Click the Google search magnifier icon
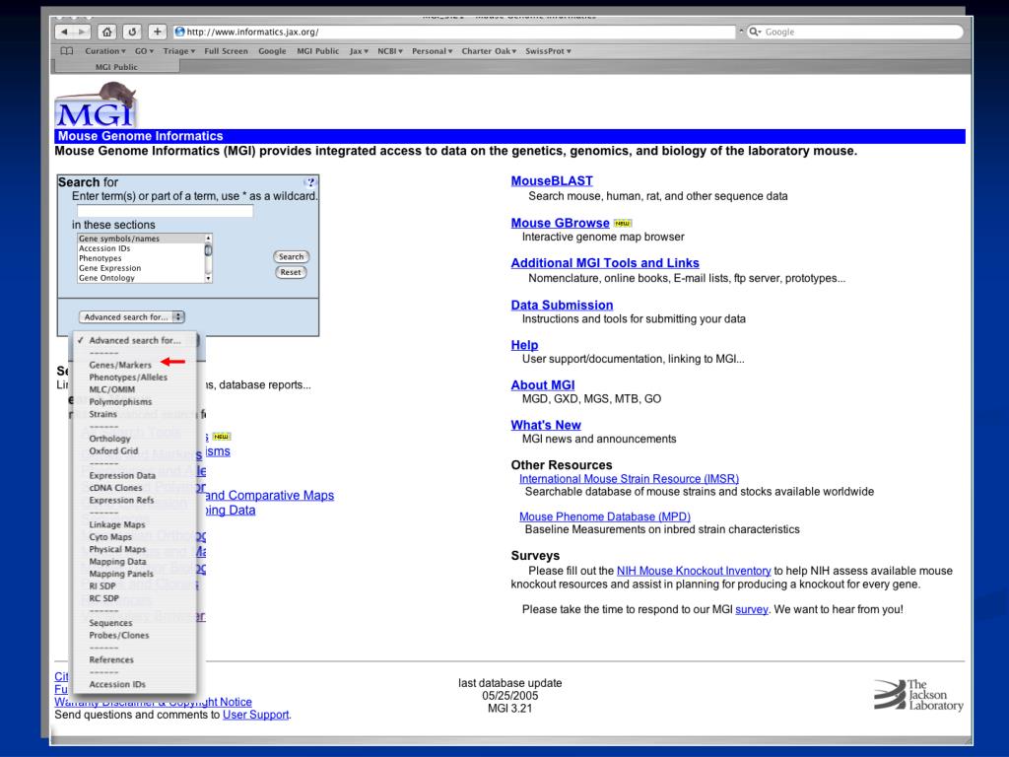1009x757 pixels. 755,32
